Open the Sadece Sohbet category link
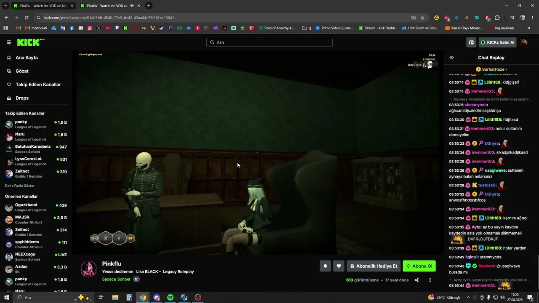This screenshot has width=539, height=303. [116, 279]
